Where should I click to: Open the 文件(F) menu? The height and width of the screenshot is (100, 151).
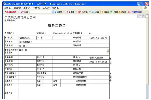tap(8, 8)
